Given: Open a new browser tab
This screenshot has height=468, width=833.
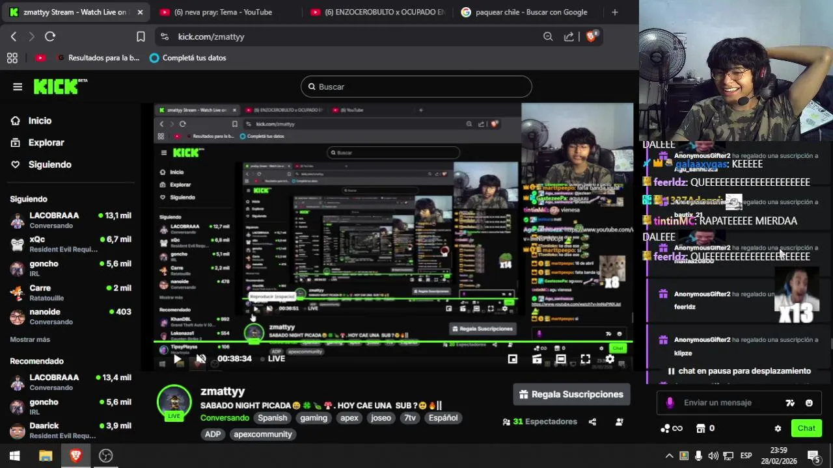Looking at the screenshot, I should point(615,12).
